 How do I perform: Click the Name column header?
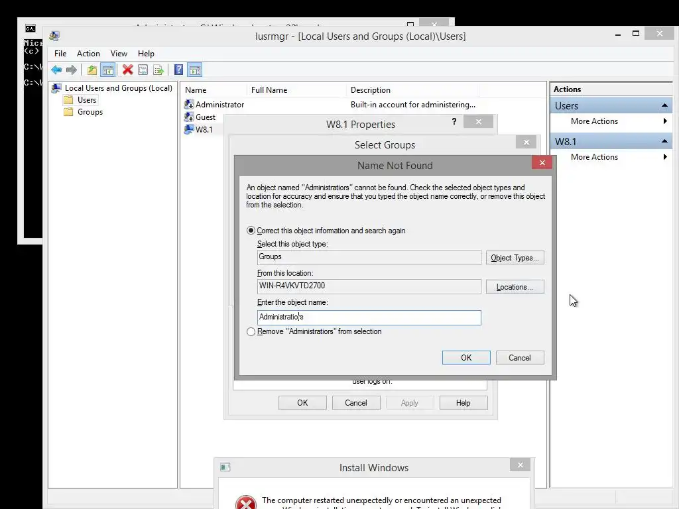[x=213, y=90]
